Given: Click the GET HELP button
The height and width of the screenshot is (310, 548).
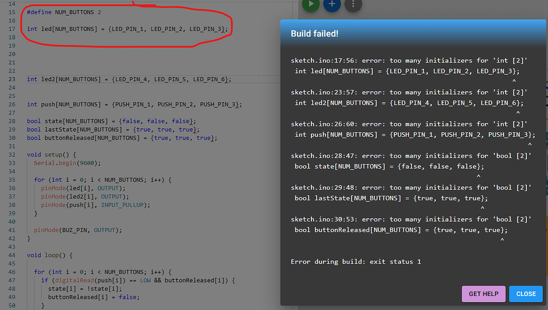Looking at the screenshot, I should click(483, 294).
